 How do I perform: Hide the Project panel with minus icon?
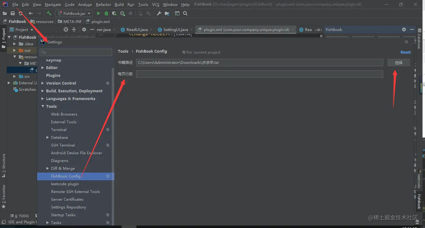coord(92,29)
